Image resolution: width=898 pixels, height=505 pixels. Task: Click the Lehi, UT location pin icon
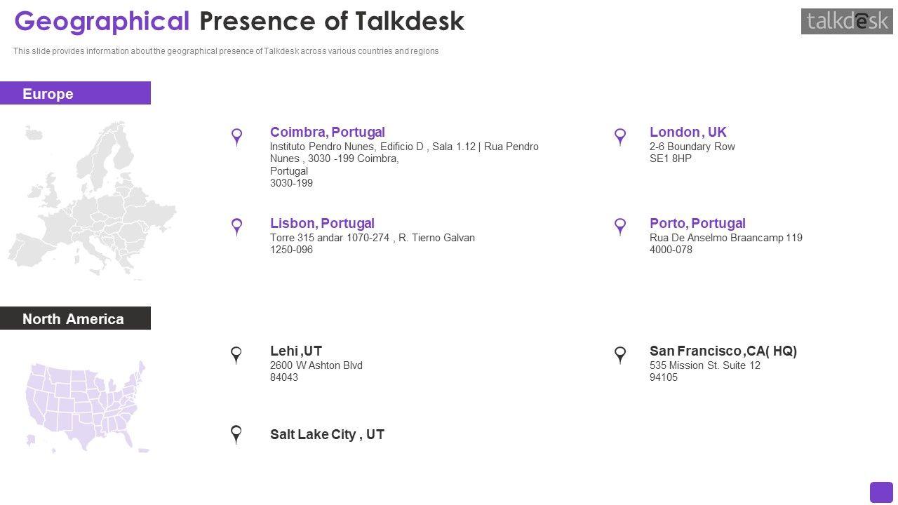pos(237,354)
